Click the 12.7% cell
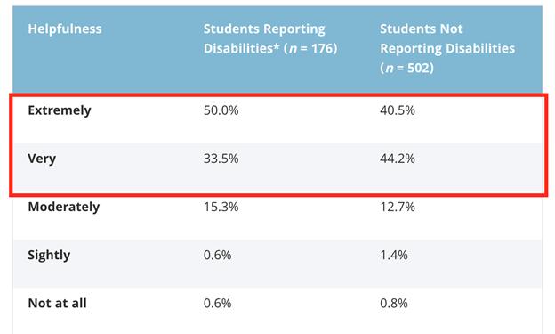The image size is (555, 334). point(398,207)
